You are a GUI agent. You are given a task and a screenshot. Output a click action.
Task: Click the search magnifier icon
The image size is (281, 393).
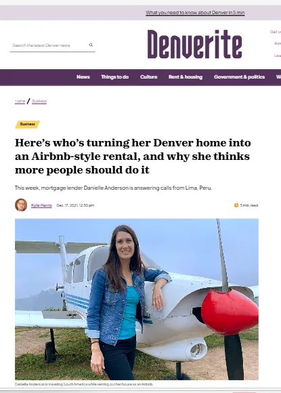coord(91,45)
